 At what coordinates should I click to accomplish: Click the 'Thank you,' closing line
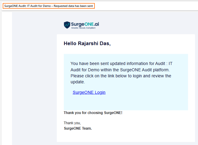click(x=72, y=123)
